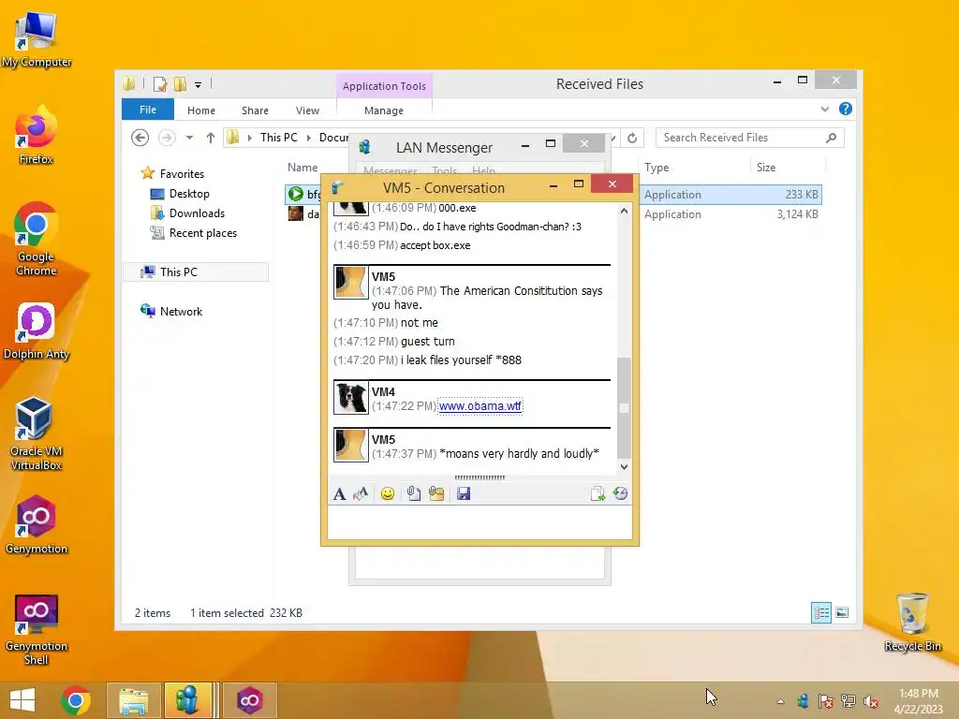The image size is (959, 719).
Task: Select Downloads under Favorites
Action: pyautogui.click(x=197, y=213)
